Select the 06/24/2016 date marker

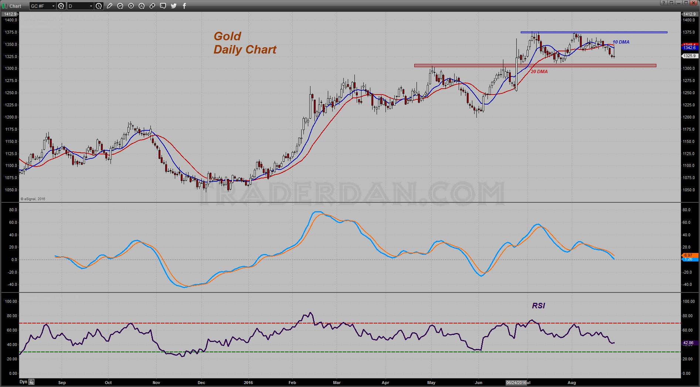pyautogui.click(x=516, y=383)
